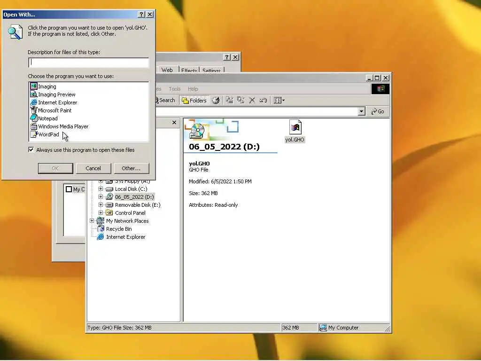This screenshot has width=481, height=361.
Task: Open the Help menu
Action: pyautogui.click(x=193, y=89)
